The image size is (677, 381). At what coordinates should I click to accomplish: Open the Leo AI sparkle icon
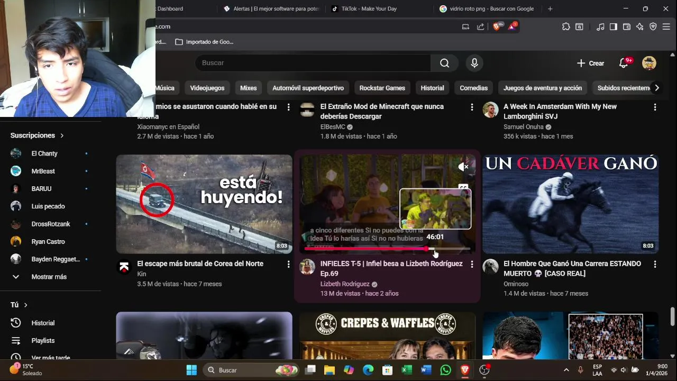pos(640,27)
